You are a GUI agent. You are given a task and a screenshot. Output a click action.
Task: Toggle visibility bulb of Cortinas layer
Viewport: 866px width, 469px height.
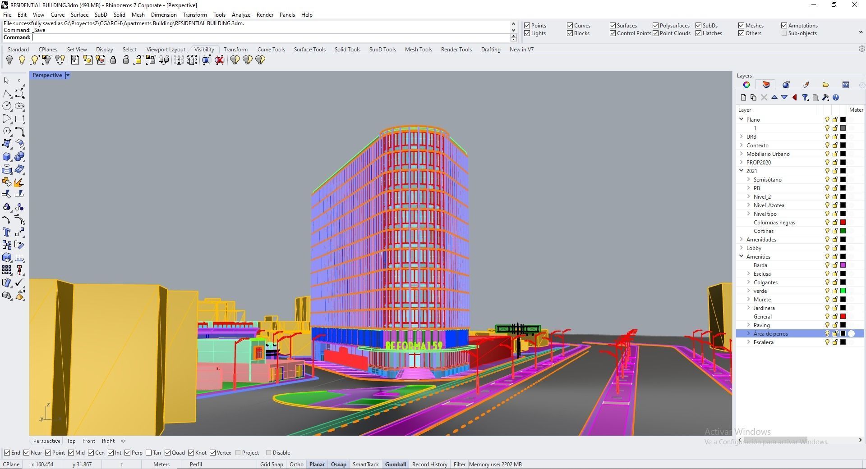[827, 231]
